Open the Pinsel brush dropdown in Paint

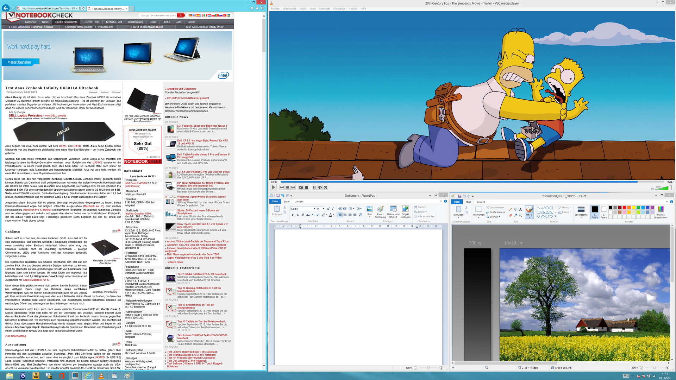pos(529,216)
